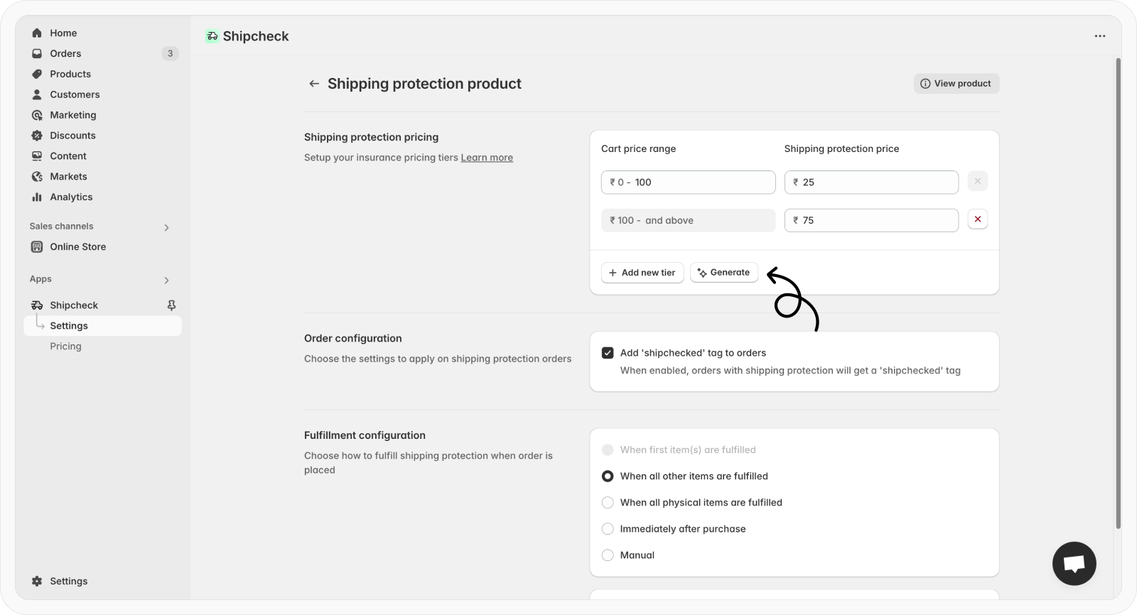
Task: Click the Products tag icon
Action: (37, 74)
